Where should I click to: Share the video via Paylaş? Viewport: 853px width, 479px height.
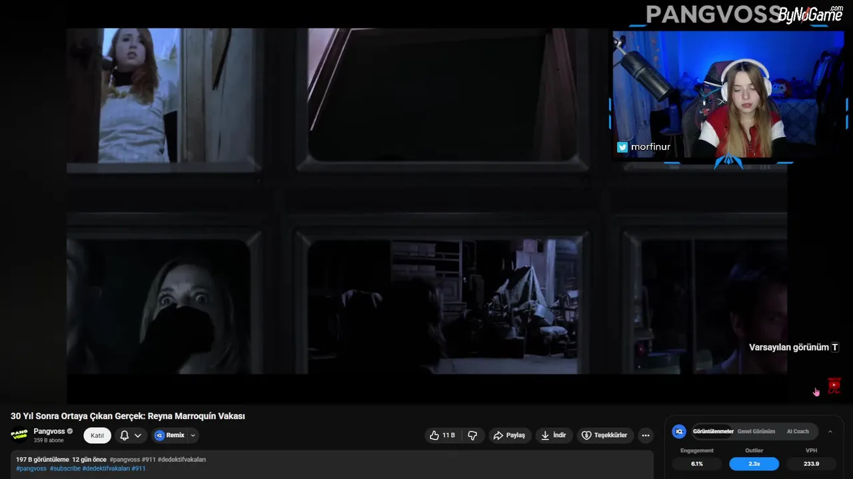[509, 435]
